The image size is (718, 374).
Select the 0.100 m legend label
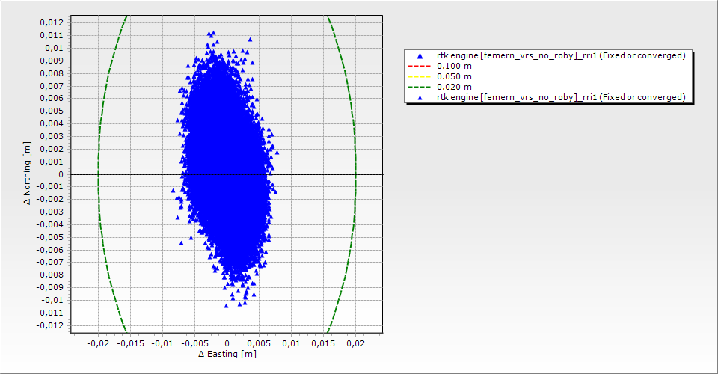point(454,67)
